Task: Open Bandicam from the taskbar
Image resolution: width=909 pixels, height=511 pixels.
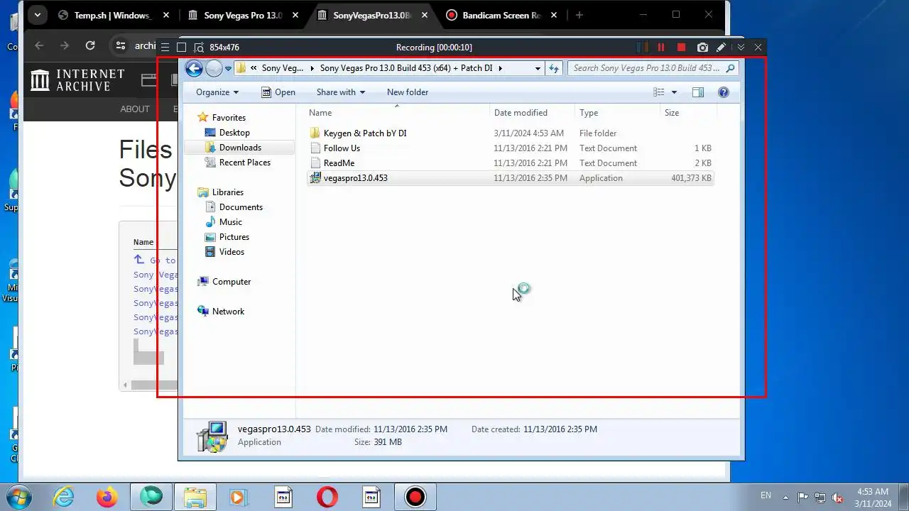Action: pyautogui.click(x=415, y=497)
